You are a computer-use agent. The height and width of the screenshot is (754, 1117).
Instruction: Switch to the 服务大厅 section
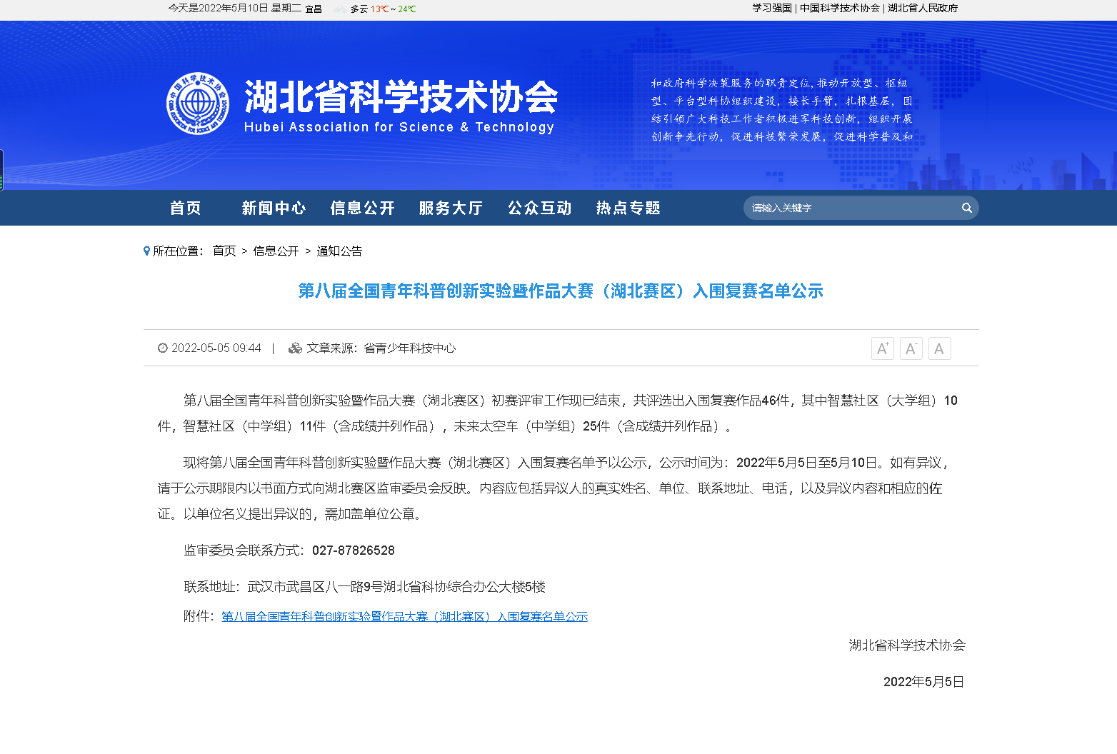[x=451, y=208]
